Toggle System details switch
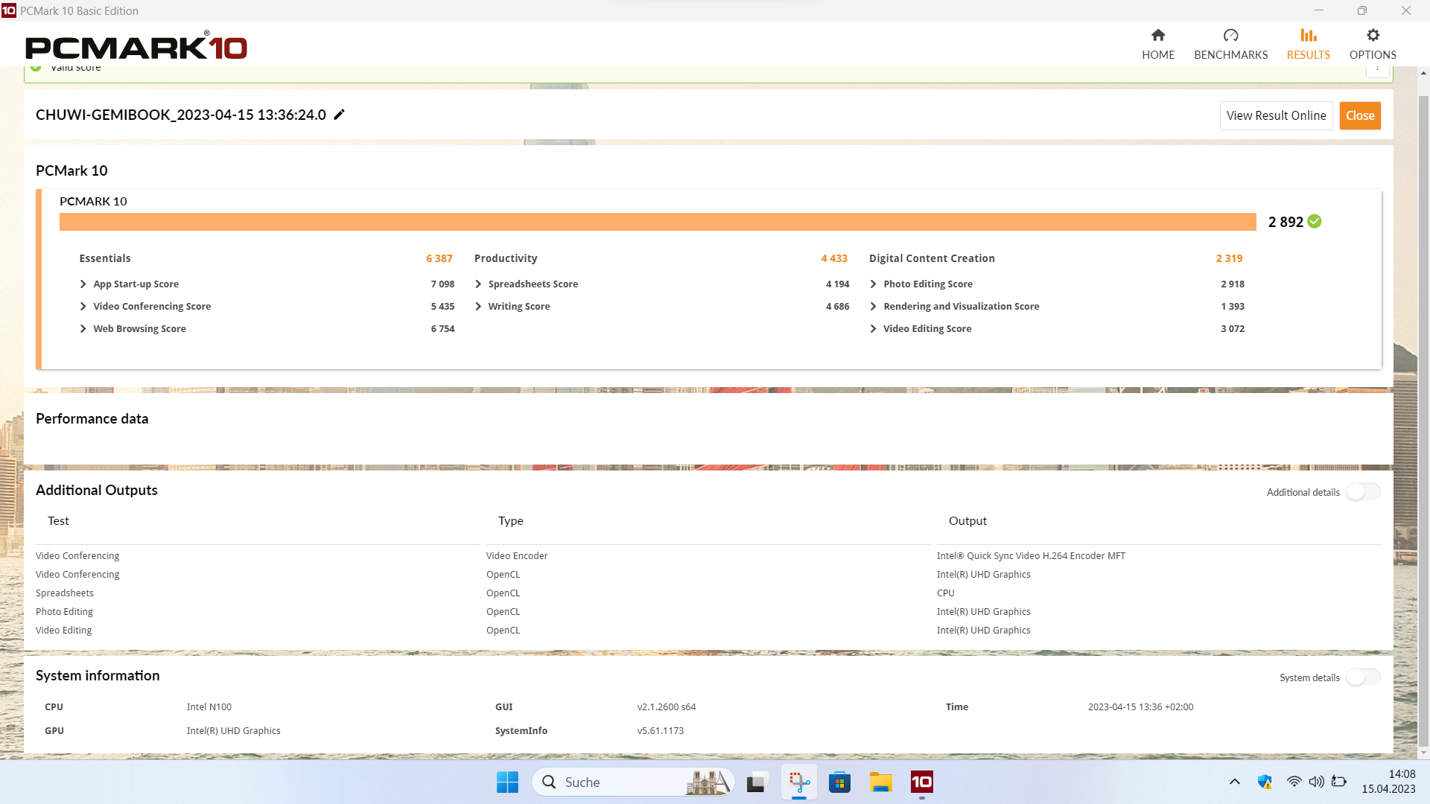Viewport: 1430px width, 804px height. click(x=1363, y=677)
